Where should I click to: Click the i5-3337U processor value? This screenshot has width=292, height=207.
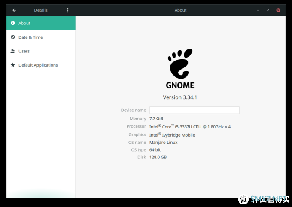pos(190,127)
